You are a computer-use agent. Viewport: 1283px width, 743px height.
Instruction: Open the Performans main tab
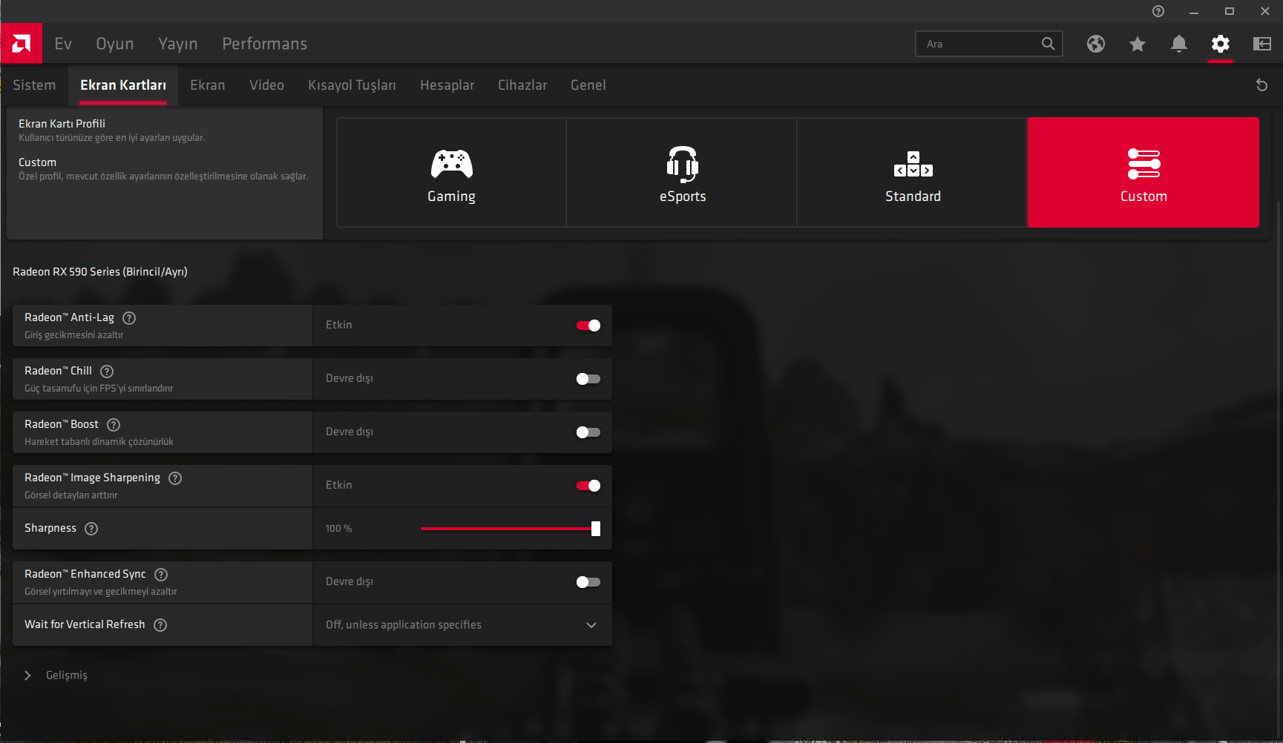265,44
